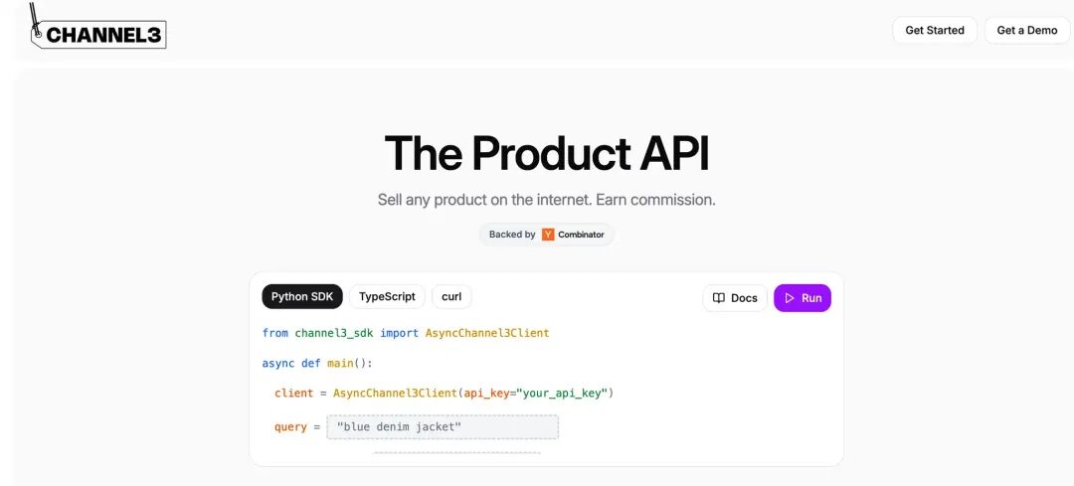This screenshot has width=1074, height=486.
Task: Click the Channel3 price-tag logo
Action: click(97, 29)
